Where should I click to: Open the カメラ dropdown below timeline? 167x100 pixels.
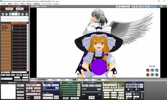pos(7,79)
